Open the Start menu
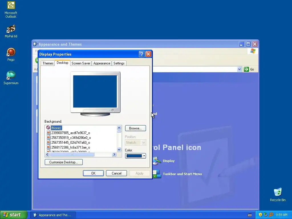The image size is (292, 219). (x=13, y=215)
